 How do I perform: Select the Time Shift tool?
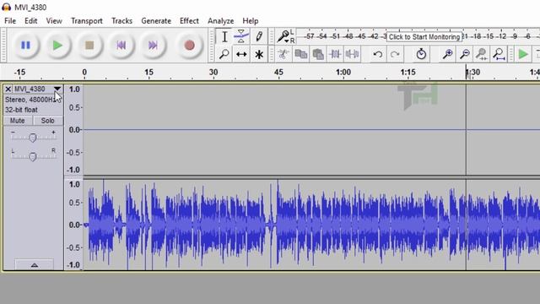click(241, 54)
